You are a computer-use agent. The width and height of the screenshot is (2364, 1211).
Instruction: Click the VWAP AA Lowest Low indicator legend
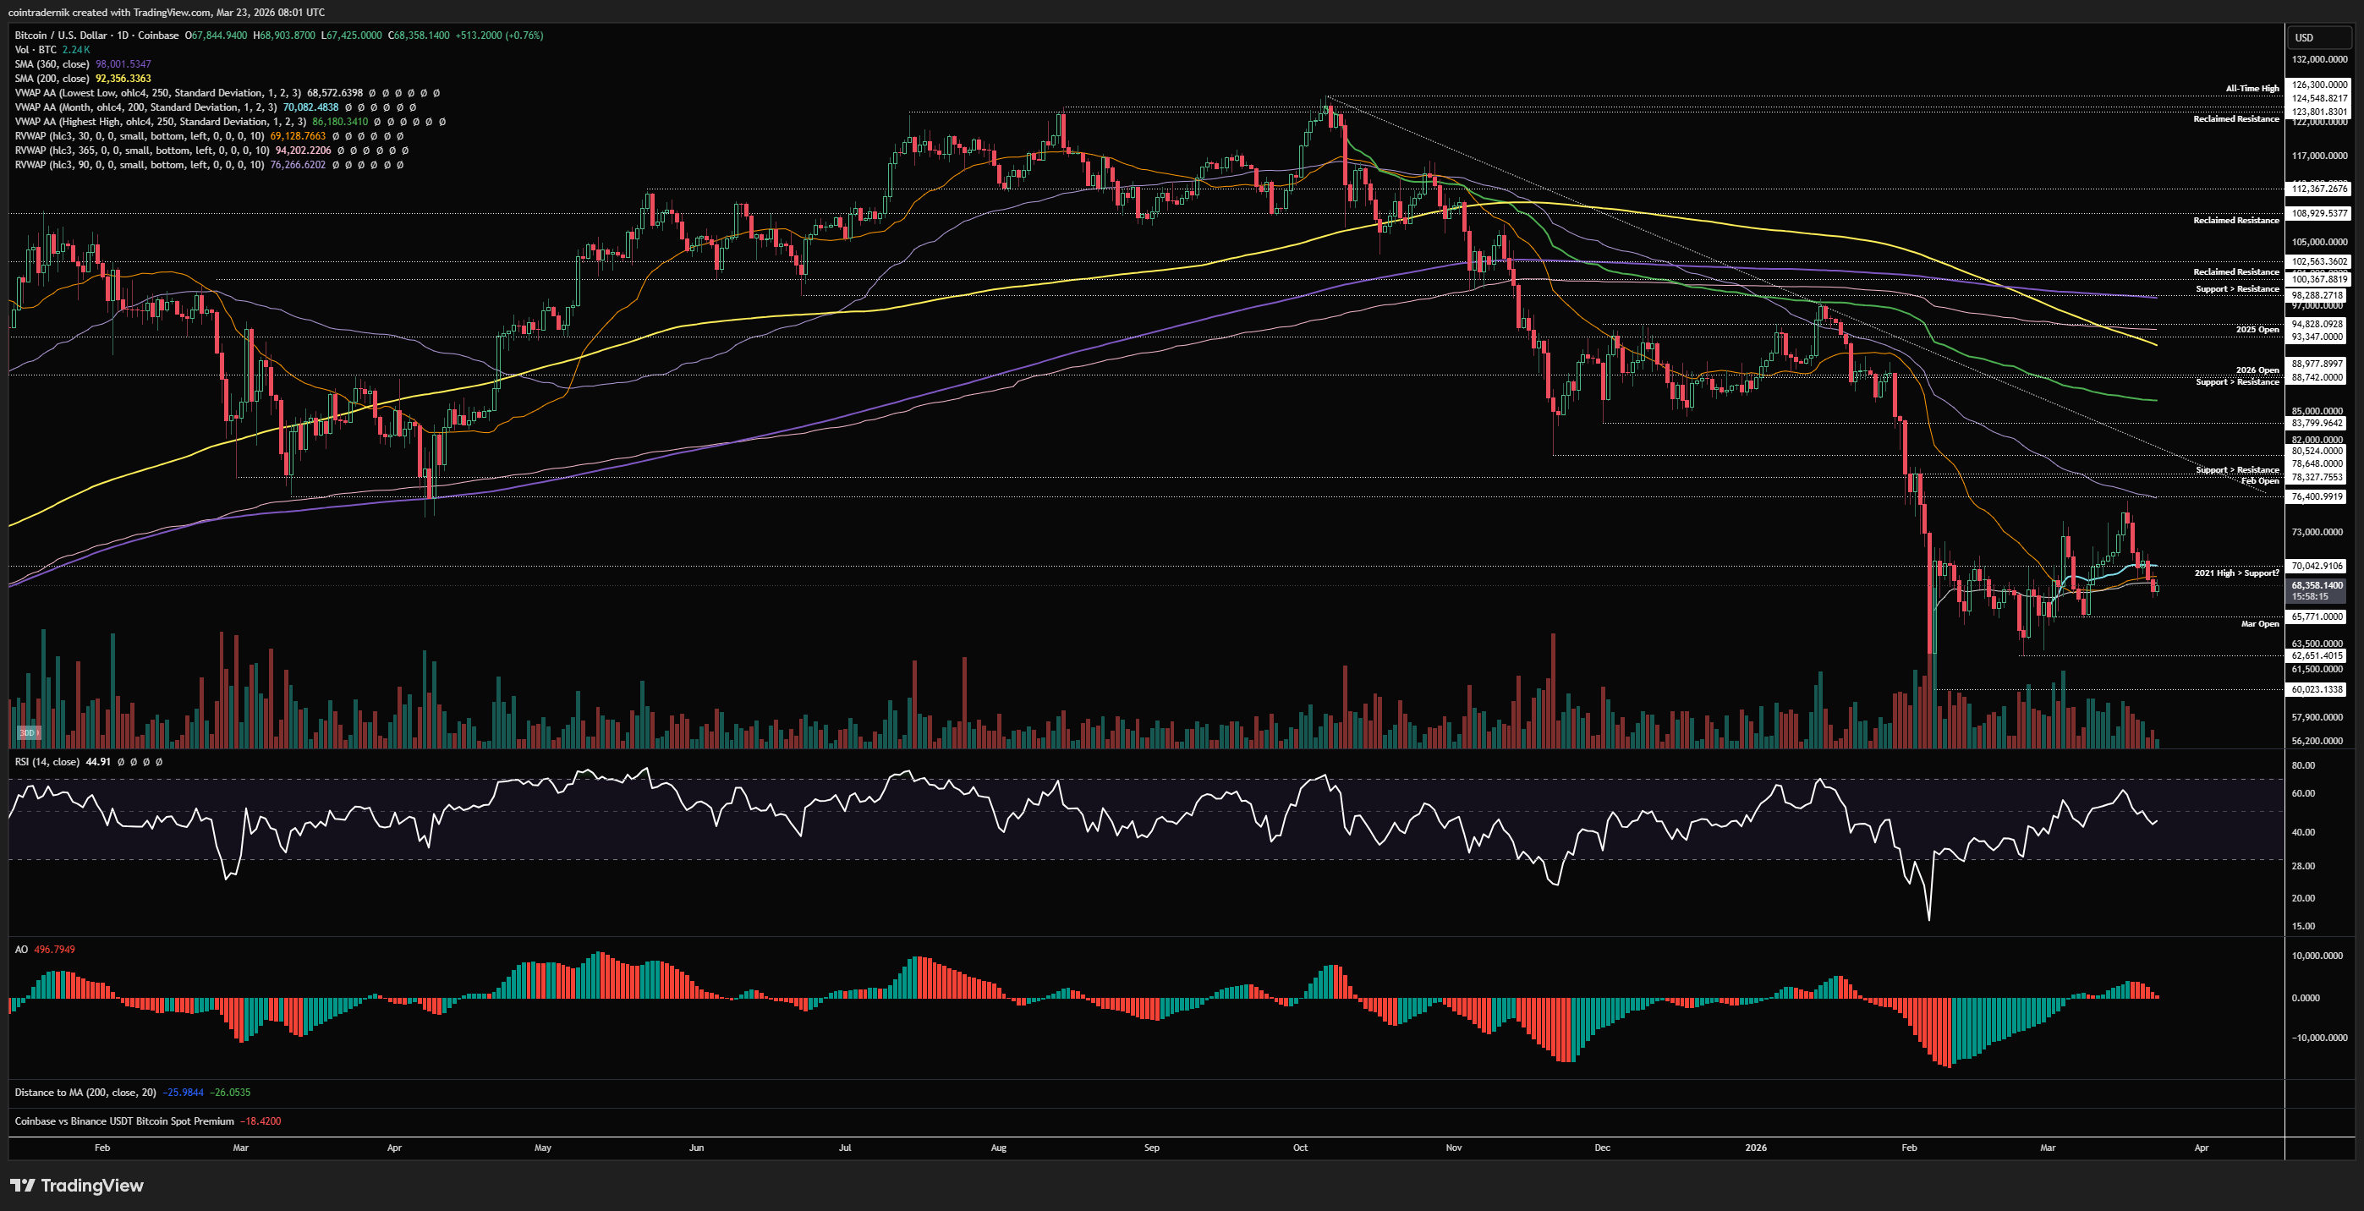click(157, 93)
